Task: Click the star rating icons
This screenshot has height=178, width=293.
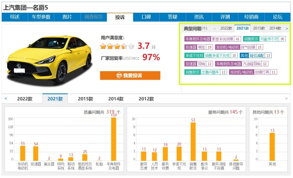Action: [117, 46]
